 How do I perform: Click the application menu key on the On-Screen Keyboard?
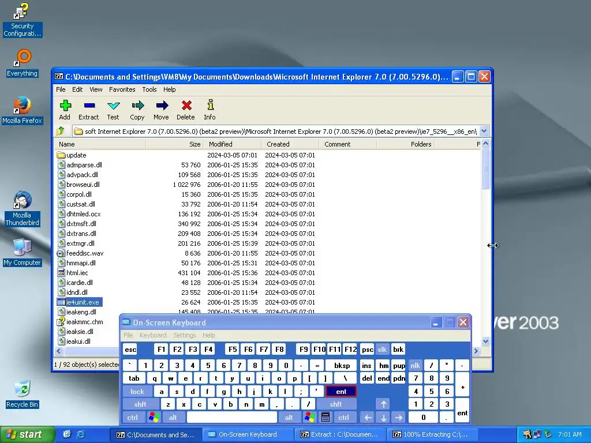coord(326,418)
